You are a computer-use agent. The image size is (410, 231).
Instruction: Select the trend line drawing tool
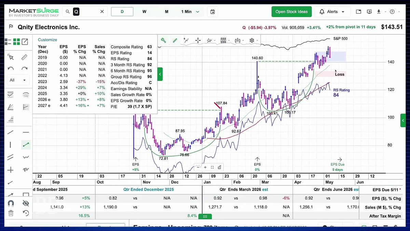[26, 145]
